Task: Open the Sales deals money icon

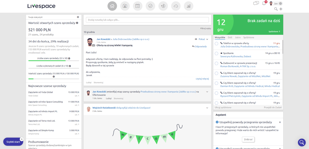Action: coord(163,6)
